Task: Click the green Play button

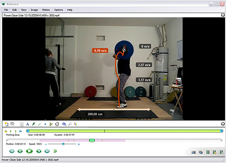Action: (x=29, y=151)
